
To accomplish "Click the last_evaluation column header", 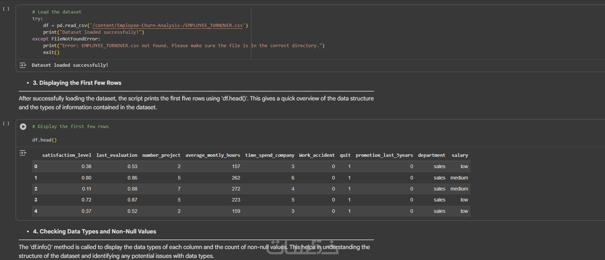I will click(117, 155).
